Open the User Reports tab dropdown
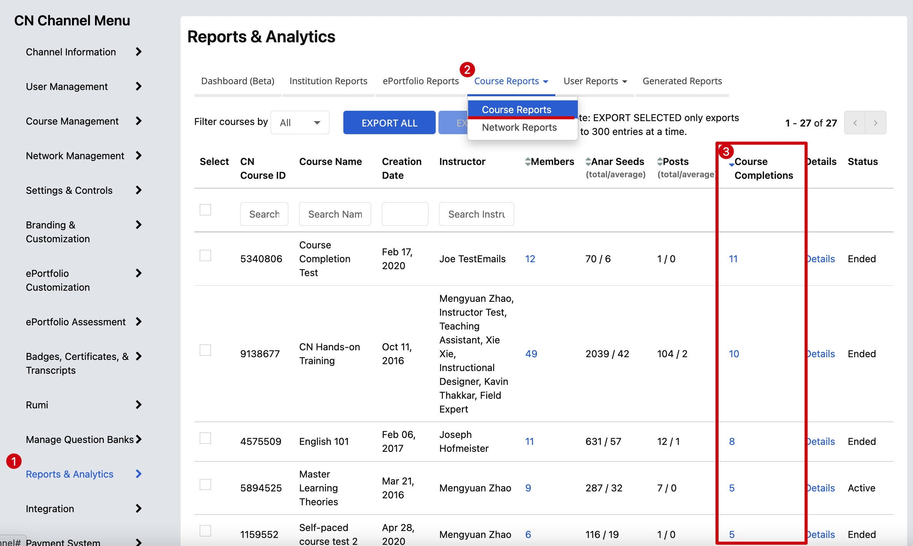 point(595,81)
